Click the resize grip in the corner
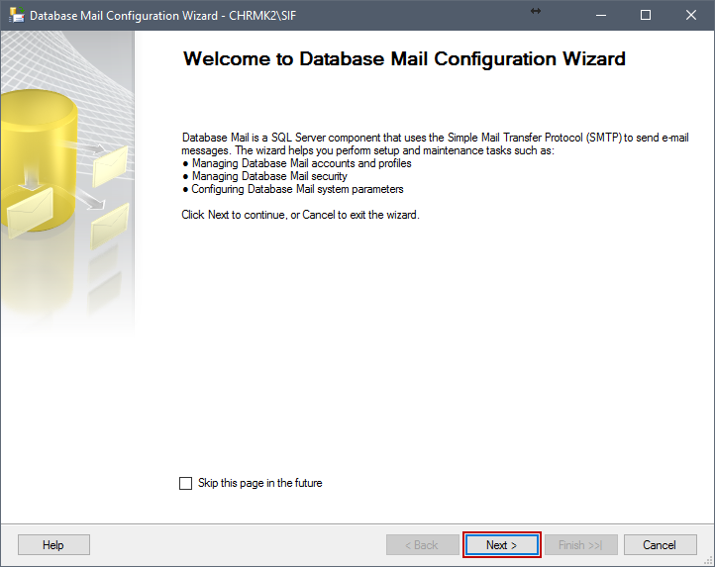Viewport: 715px width, 567px height. [x=709, y=561]
